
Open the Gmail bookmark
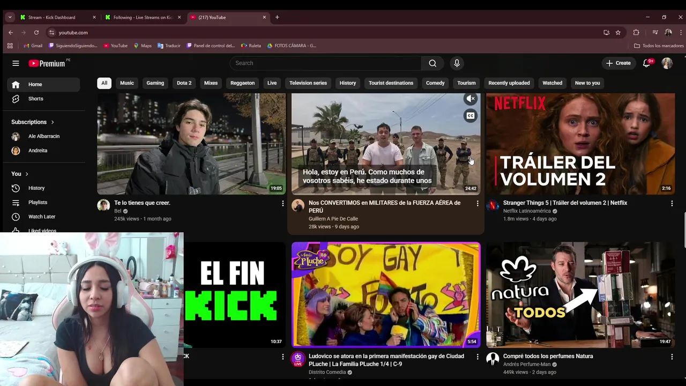point(33,46)
